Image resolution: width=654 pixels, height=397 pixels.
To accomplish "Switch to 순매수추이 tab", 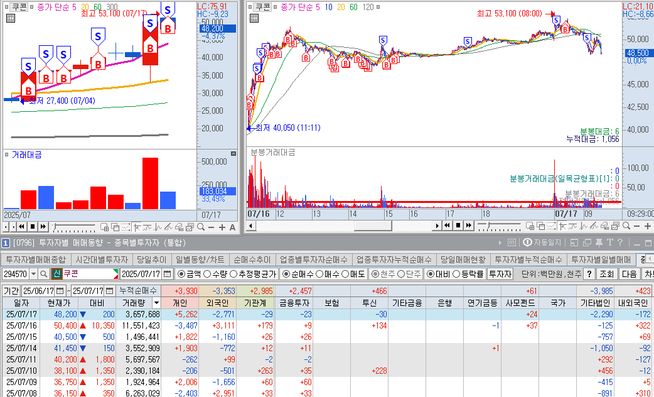I will (252, 259).
